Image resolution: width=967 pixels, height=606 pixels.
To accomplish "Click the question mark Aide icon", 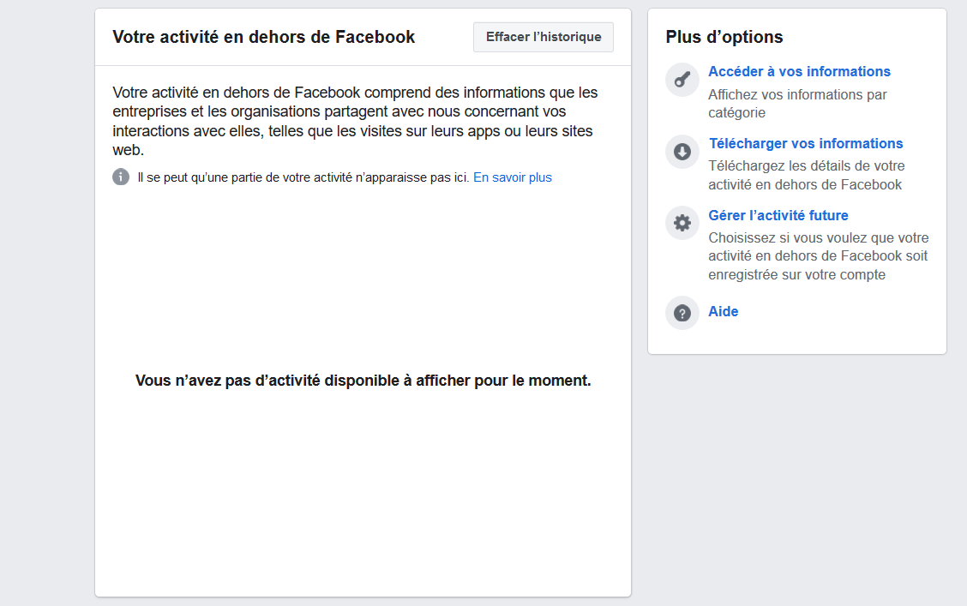I will 682,313.
